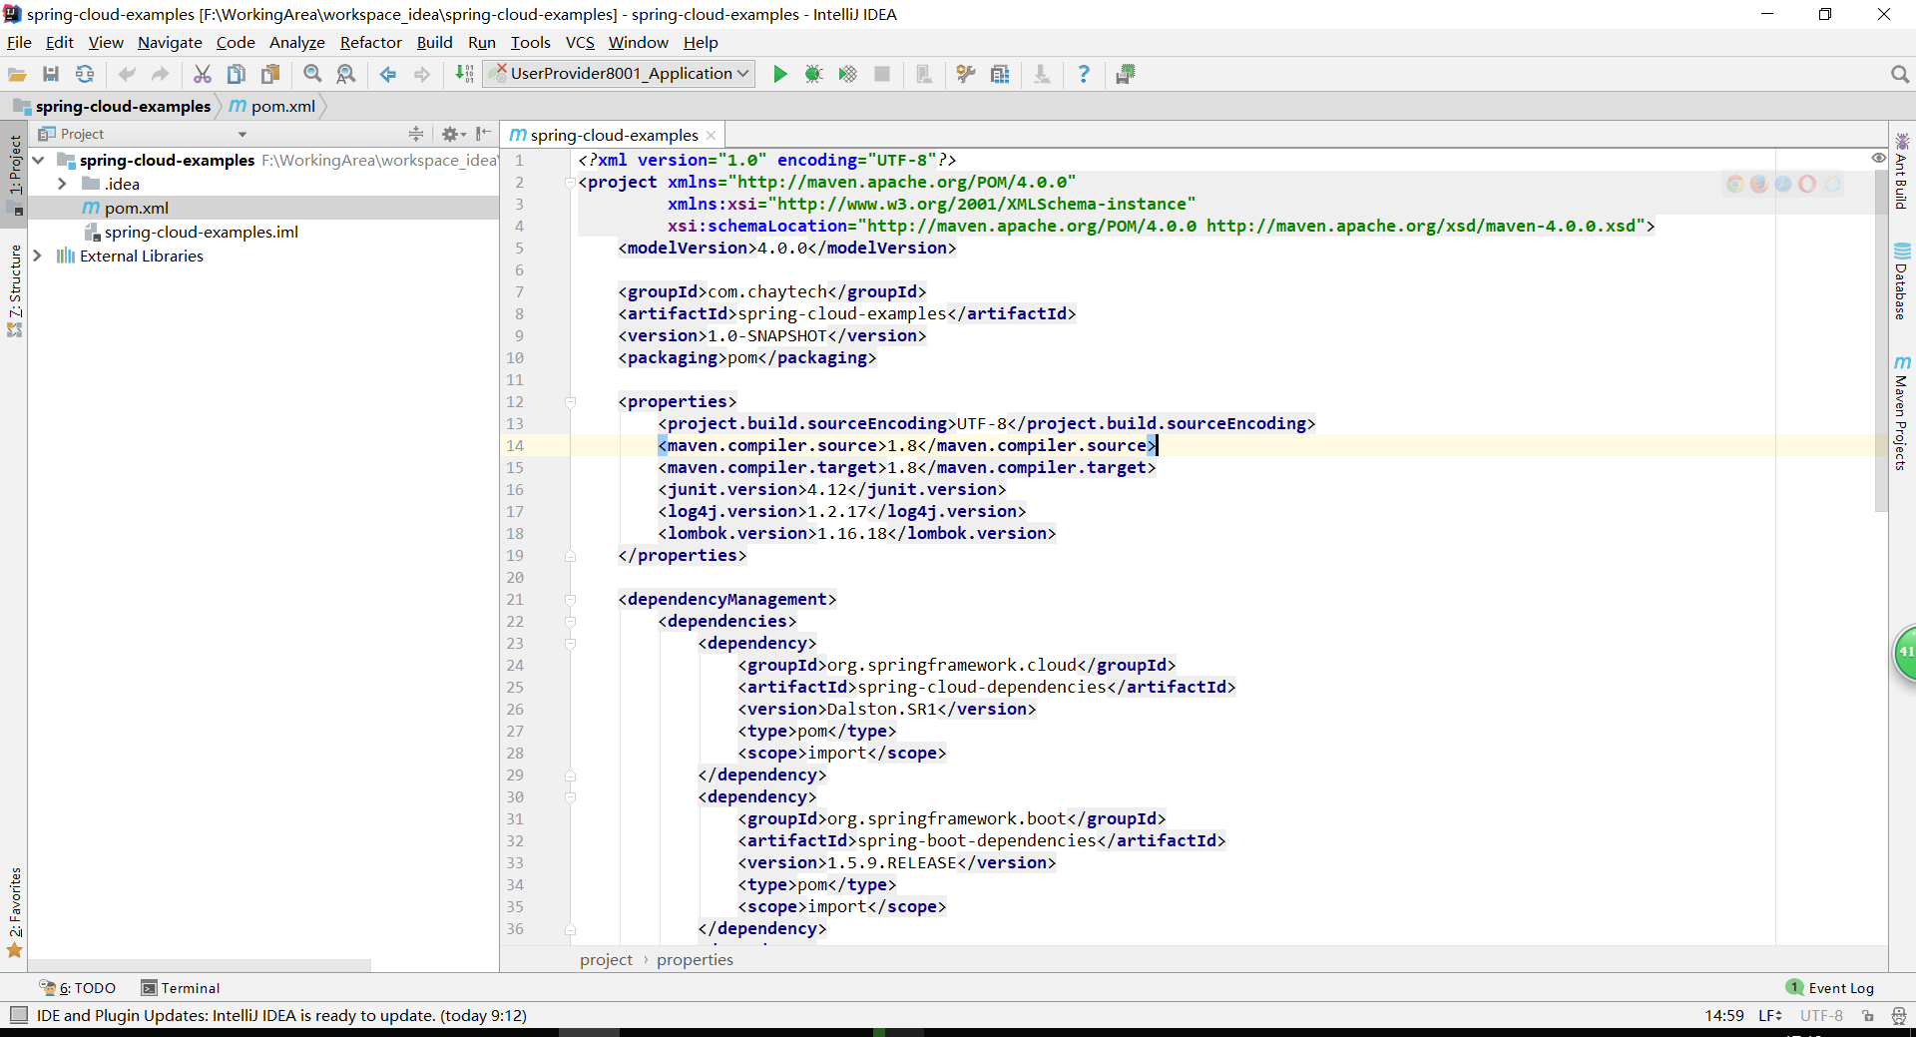
Task: Toggle tool window bars icon in status bar
Action: coord(18,1015)
